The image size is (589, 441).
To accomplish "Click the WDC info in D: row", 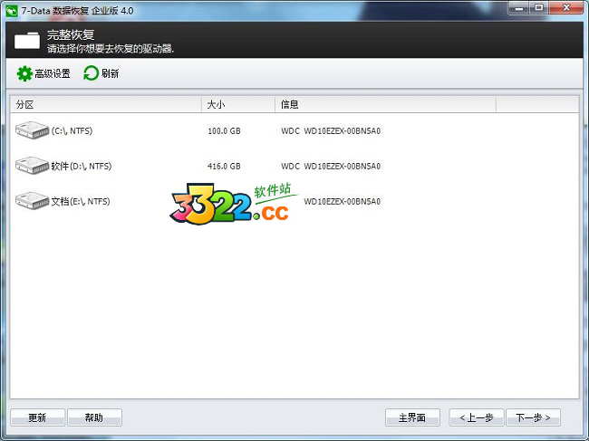I will [331, 166].
